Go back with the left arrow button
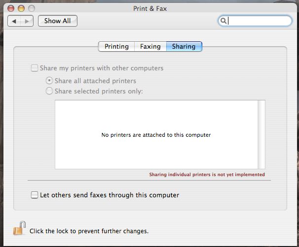Screen dimensions: 299x247 tap(14, 21)
